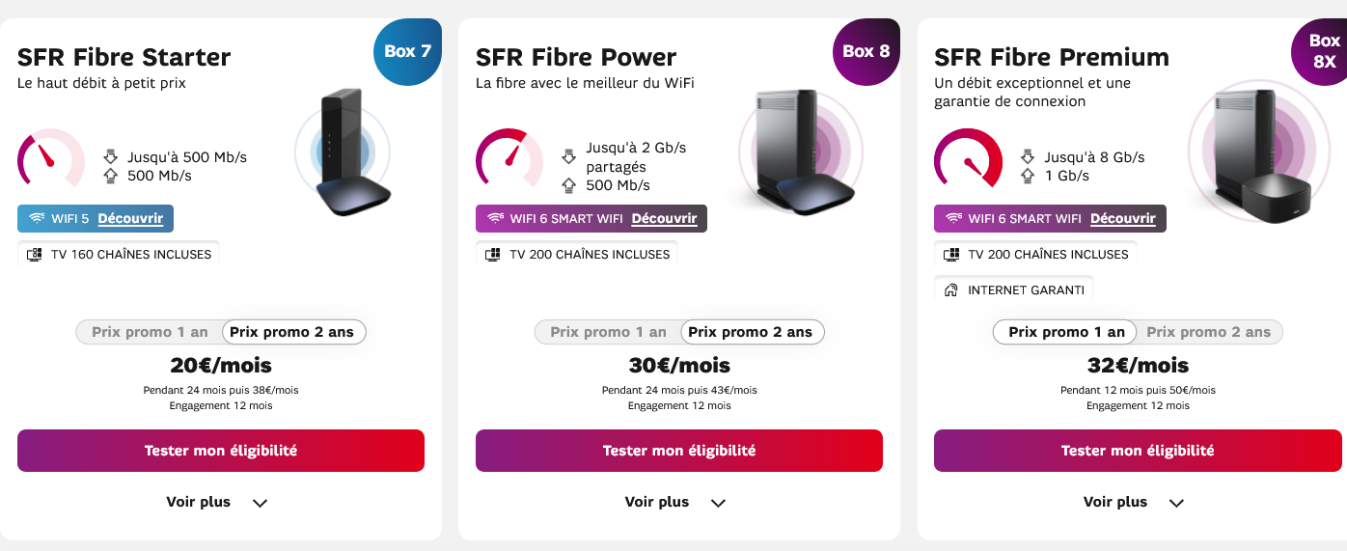This screenshot has width=1347, height=551.
Task: Select Prix promo 1 an for Fibre Starter
Action: pos(150,332)
